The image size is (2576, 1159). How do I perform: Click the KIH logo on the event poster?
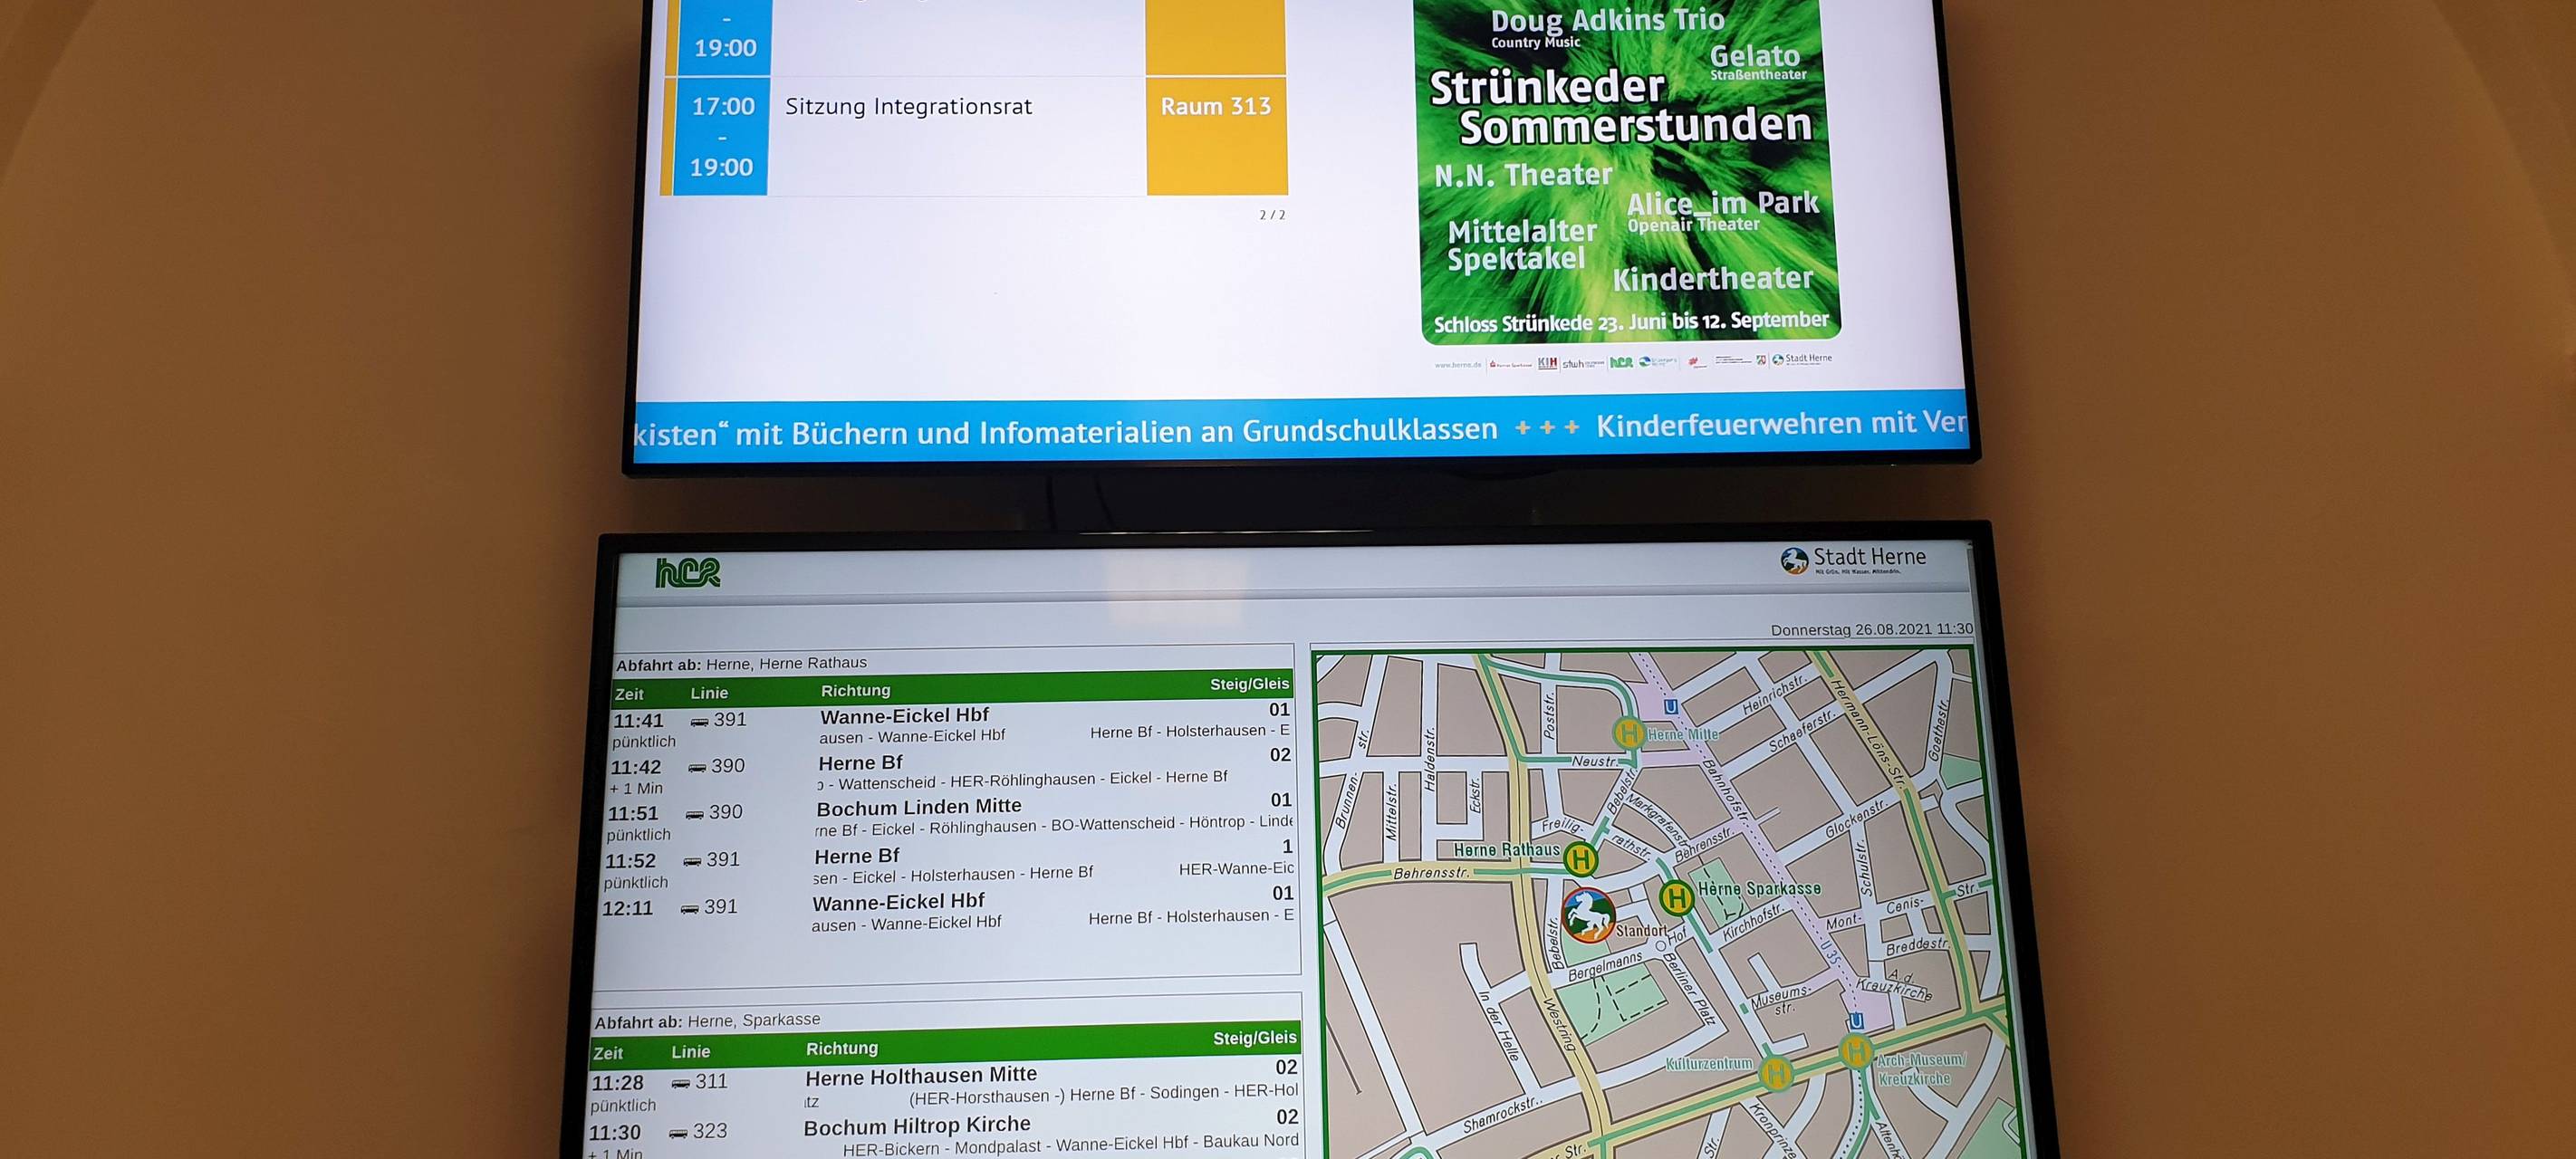click(x=1549, y=365)
